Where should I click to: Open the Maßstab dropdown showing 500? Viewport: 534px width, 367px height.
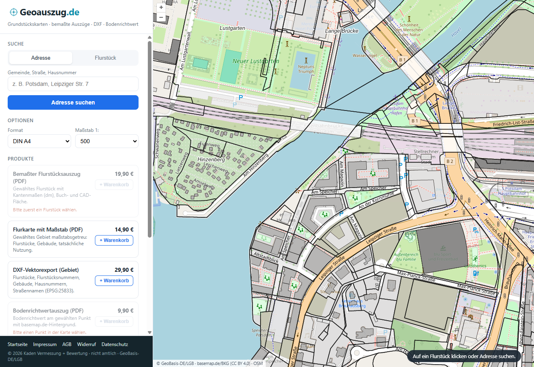pos(107,141)
